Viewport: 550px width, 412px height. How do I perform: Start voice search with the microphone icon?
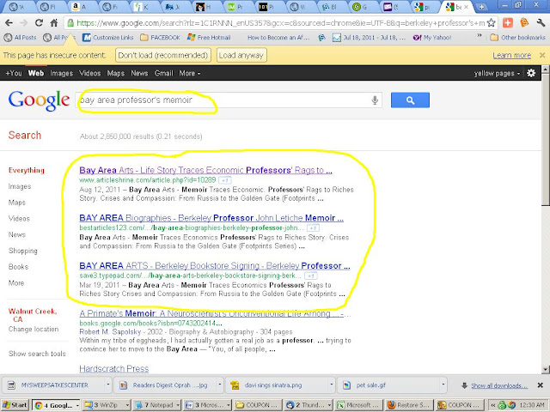point(375,100)
